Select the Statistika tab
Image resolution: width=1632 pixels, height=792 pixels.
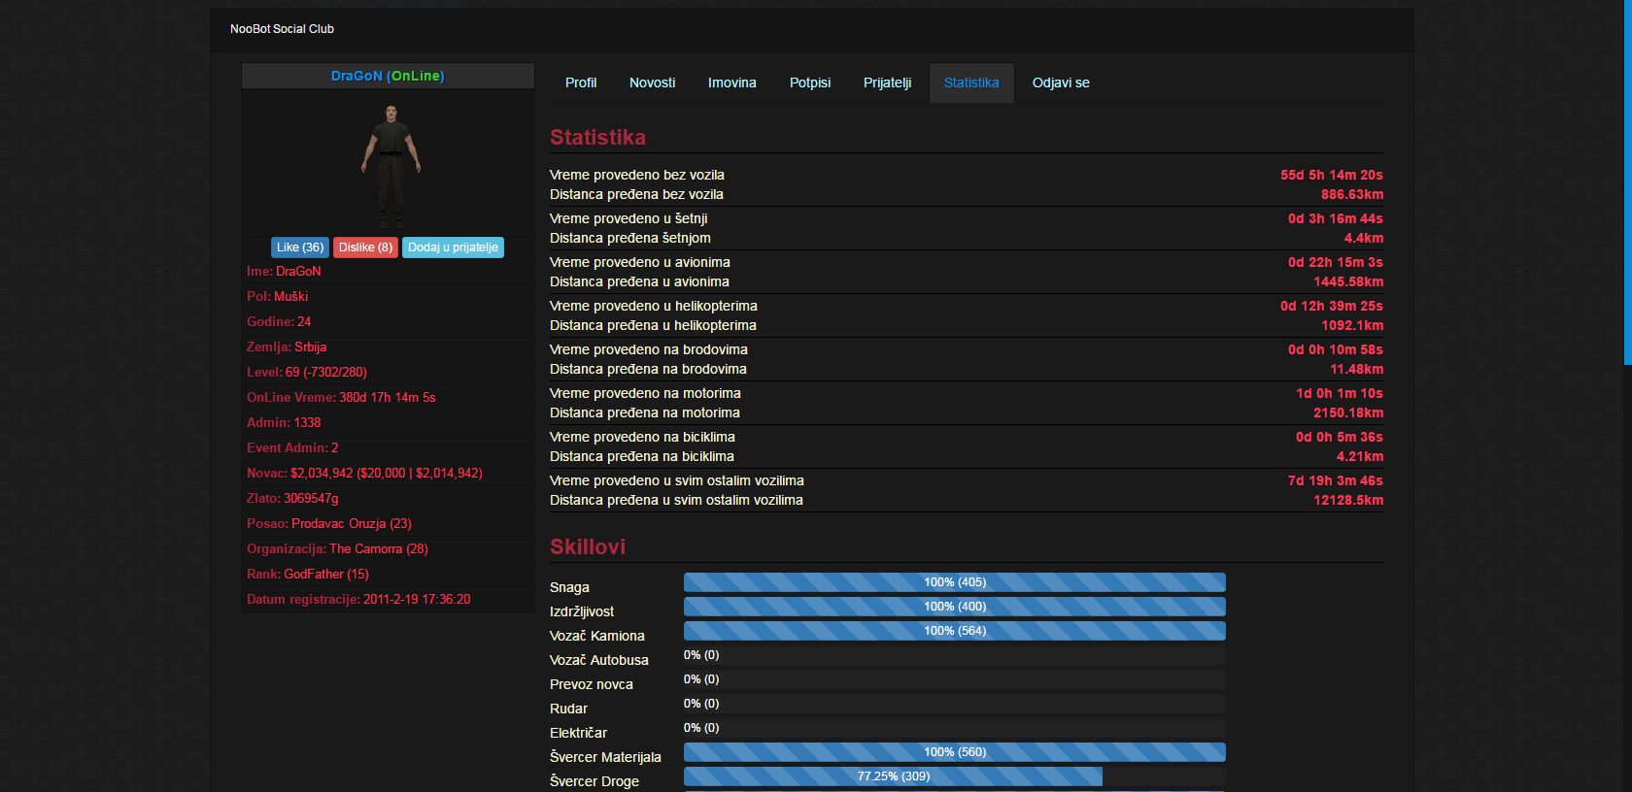point(970,82)
